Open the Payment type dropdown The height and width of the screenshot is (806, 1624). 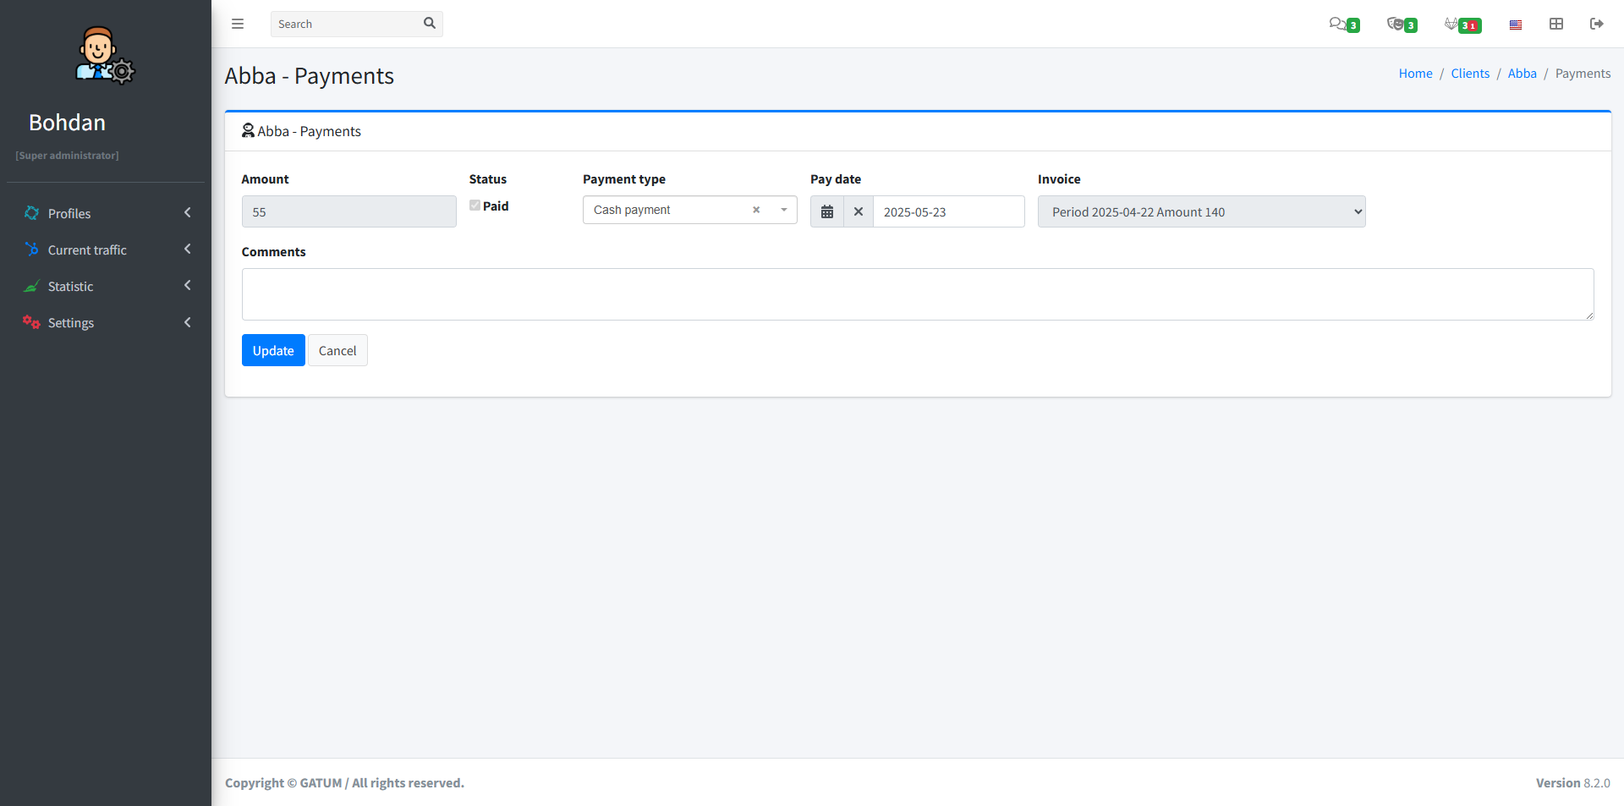[x=783, y=210]
